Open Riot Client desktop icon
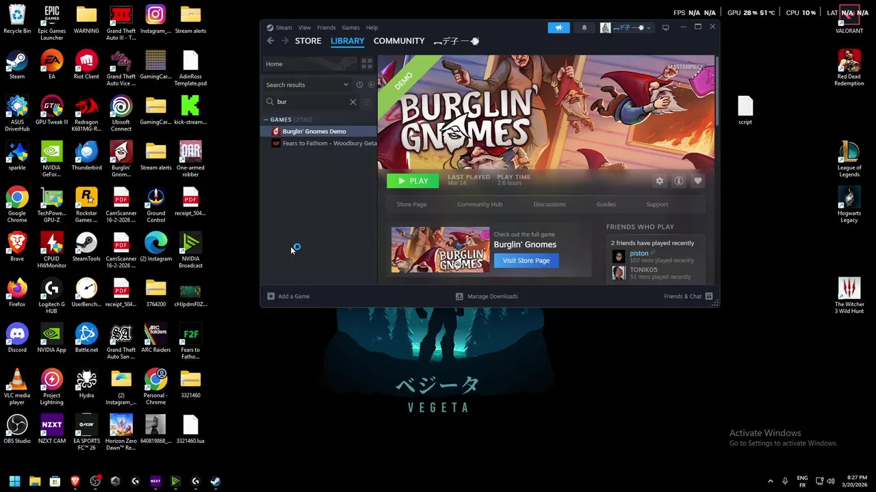Image resolution: width=876 pixels, height=492 pixels. (x=86, y=64)
